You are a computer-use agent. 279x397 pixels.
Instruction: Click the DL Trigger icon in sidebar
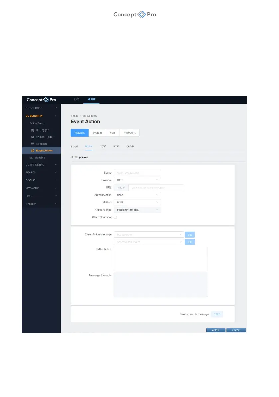coord(32,130)
